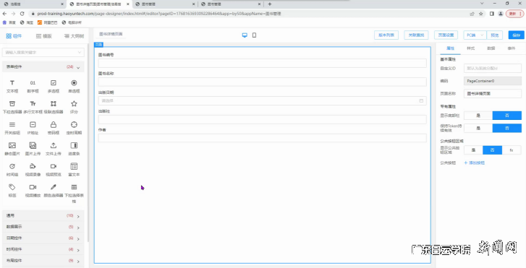Open the 大纲树 outline tab
526x268 pixels.
[74, 36]
